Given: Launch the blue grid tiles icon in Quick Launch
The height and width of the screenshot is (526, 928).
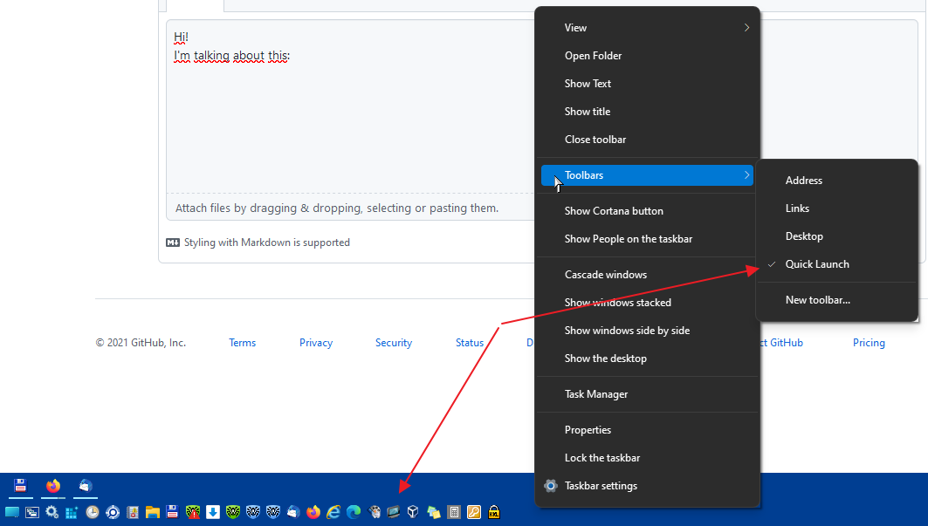Looking at the screenshot, I should (x=72, y=512).
